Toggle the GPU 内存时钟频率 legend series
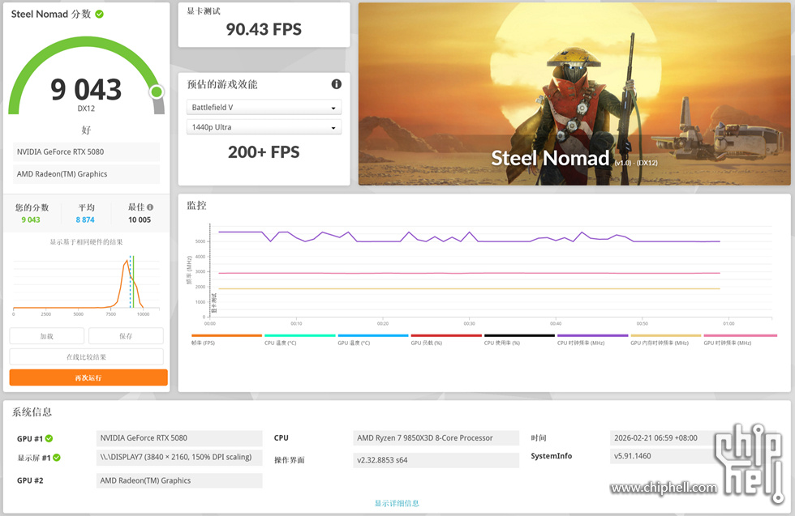Viewport: 795px width, 516px height. pyautogui.click(x=665, y=339)
